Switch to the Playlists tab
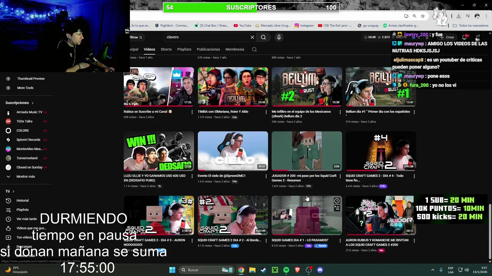 click(x=184, y=49)
